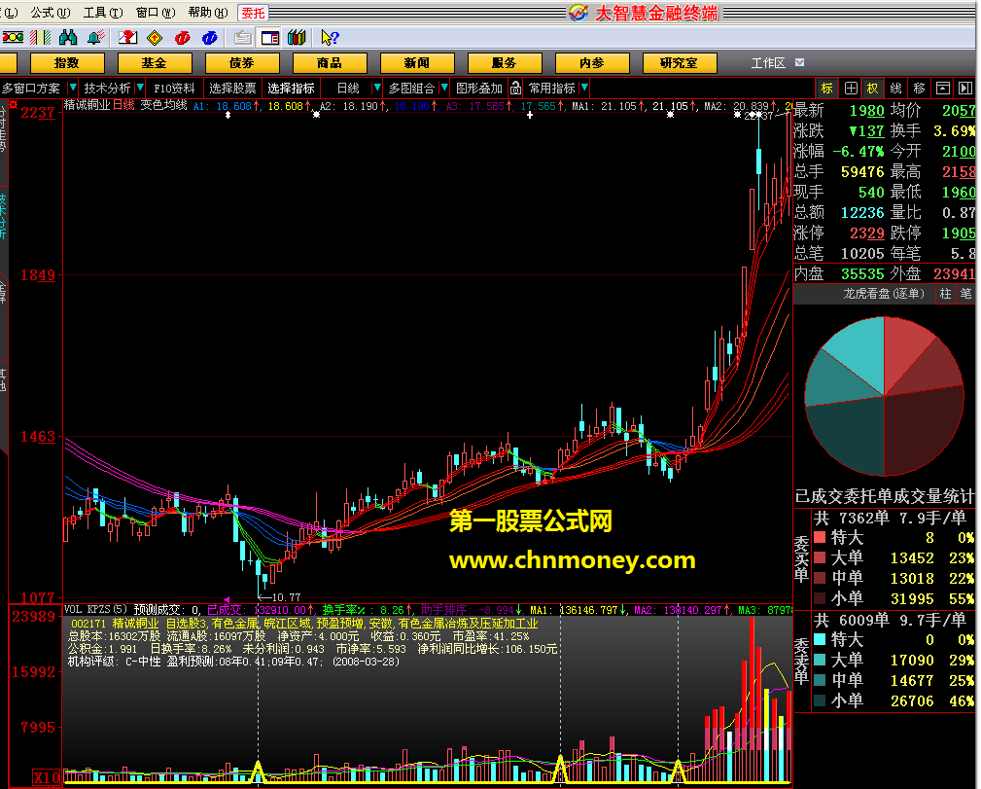
Task: Click the 龙虎看盘(逐单) panel header
Action: (x=883, y=293)
